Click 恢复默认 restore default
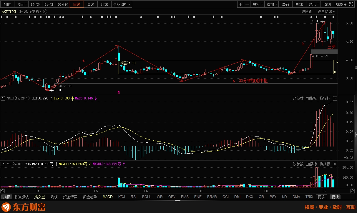This screenshot has width=357, height=213. (x=22, y=197)
